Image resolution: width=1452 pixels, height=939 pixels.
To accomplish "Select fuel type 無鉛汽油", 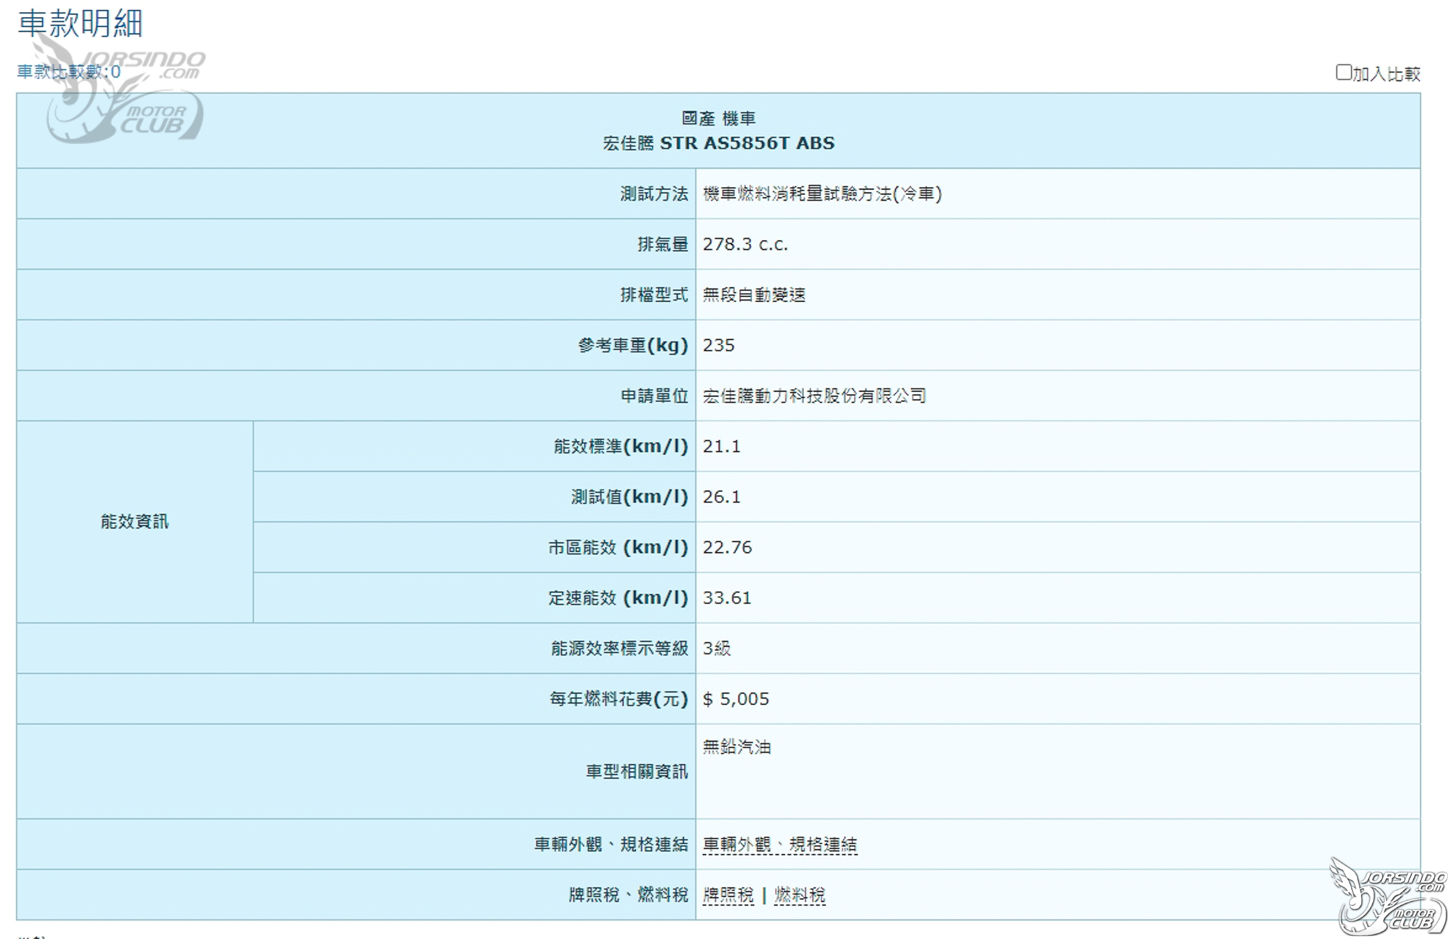I will click(x=736, y=746).
